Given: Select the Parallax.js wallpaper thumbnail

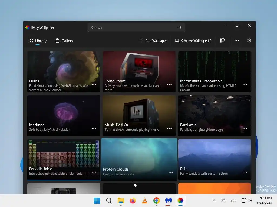Looking at the screenshot, I should coord(215,116).
